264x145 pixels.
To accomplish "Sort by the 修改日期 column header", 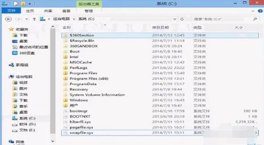I will tap(160, 28).
